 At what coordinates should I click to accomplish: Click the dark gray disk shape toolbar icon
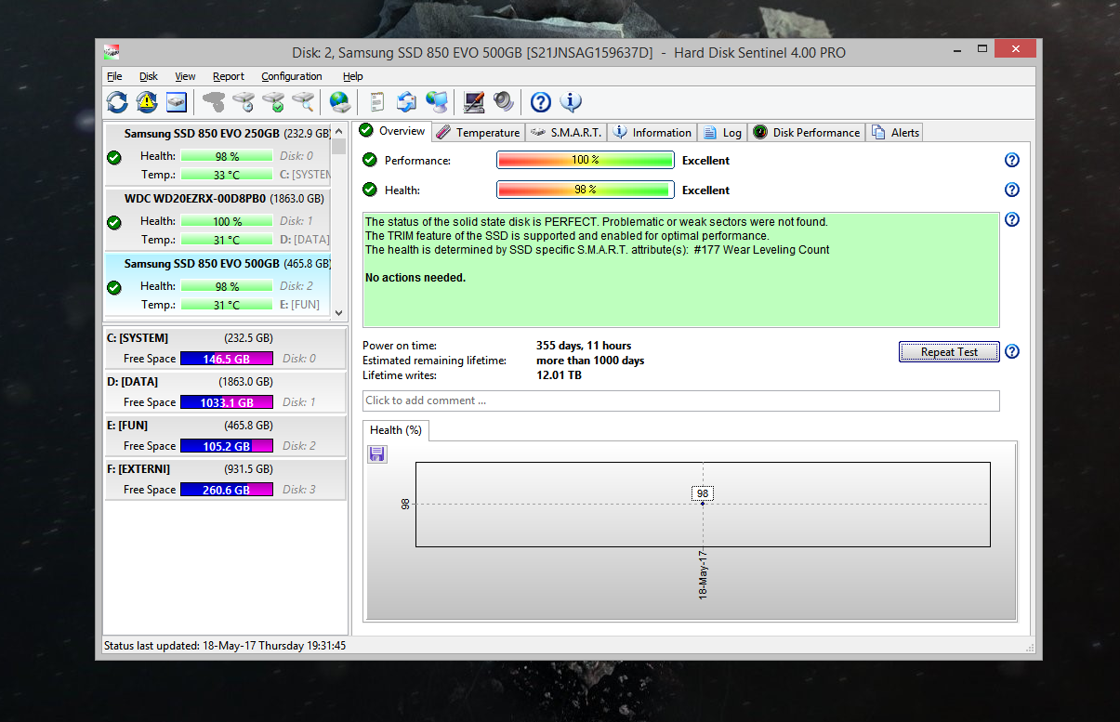[x=213, y=102]
